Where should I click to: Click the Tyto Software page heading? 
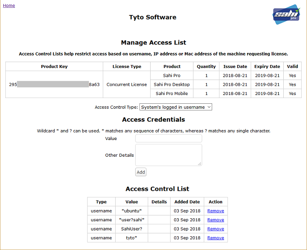(x=153, y=17)
